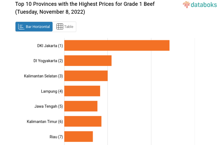This screenshot has width=220, height=145.
Task: Click the Lampung bar
Action: tap(82, 91)
